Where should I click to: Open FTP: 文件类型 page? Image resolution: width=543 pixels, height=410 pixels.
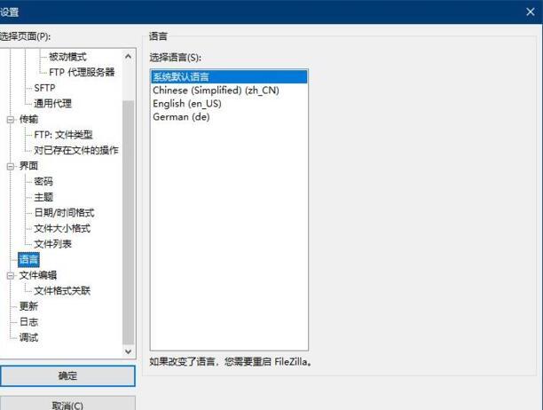(63, 134)
